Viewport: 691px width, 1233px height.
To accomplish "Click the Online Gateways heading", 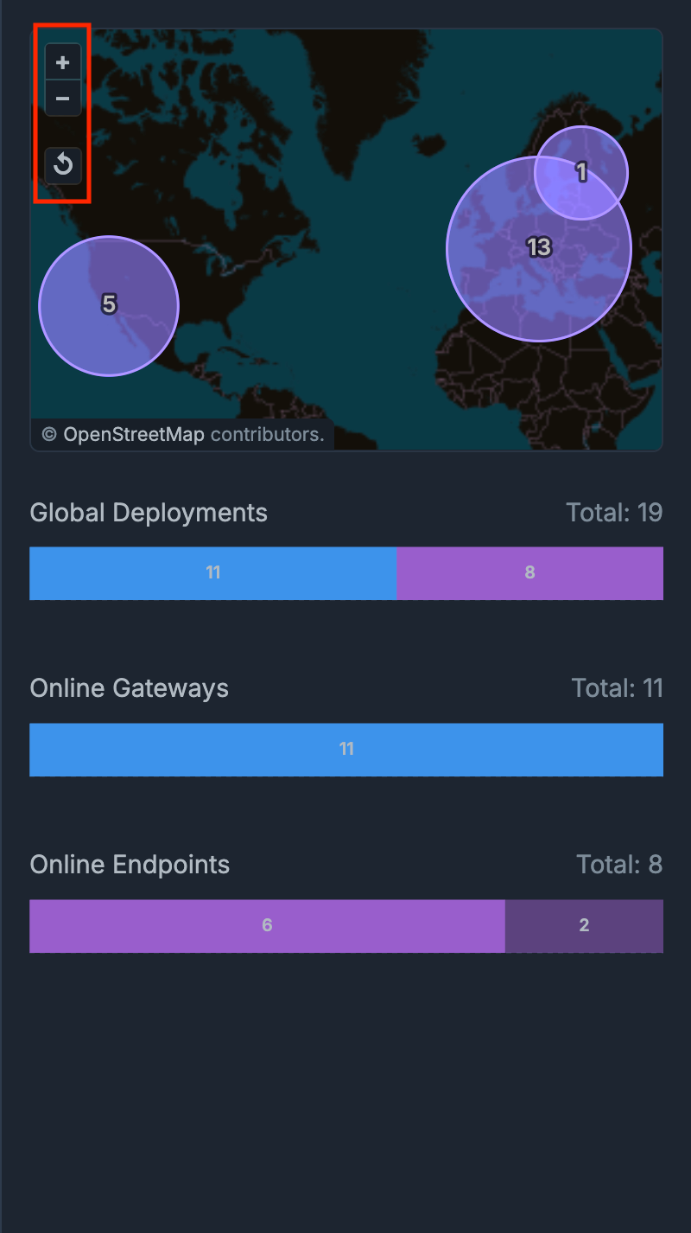I will pos(130,689).
